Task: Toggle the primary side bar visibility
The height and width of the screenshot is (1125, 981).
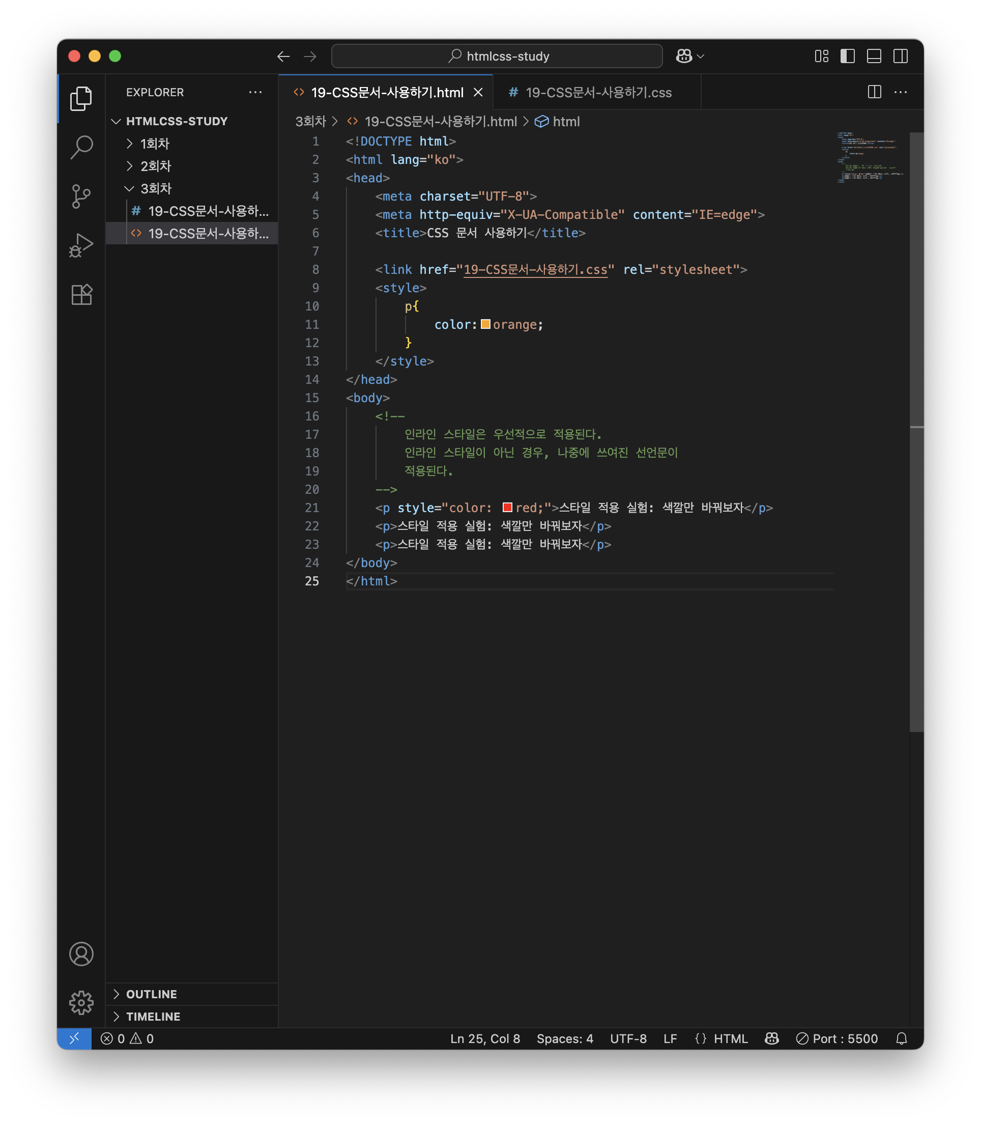Action: click(x=847, y=56)
